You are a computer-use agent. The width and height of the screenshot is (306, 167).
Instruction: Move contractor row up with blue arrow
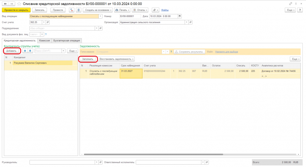coord(25,51)
